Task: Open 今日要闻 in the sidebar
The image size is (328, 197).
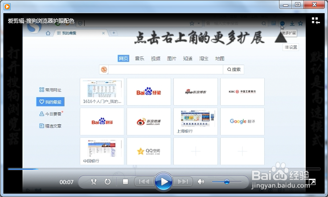Action: pyautogui.click(x=51, y=114)
